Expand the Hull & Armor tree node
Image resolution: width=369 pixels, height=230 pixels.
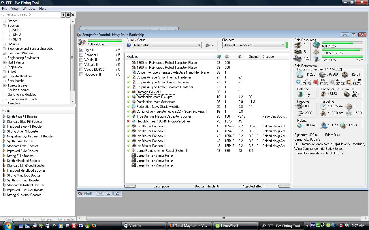coord(4,62)
